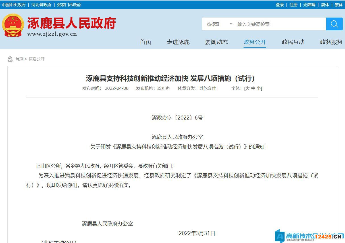
Task: Click the 高新技术 watermark logo icon
Action: 280,236
